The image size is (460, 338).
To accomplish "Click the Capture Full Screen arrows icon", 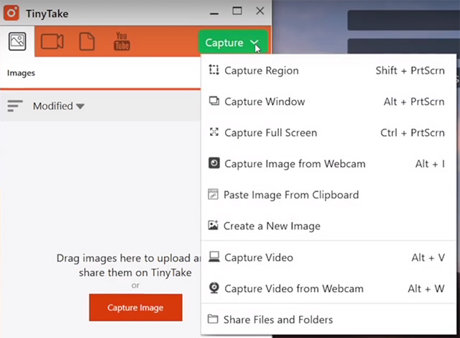I will [x=214, y=132].
